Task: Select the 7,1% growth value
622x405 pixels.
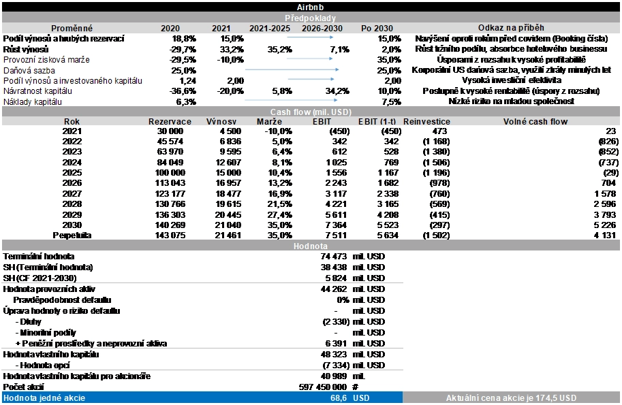Action: pos(339,49)
